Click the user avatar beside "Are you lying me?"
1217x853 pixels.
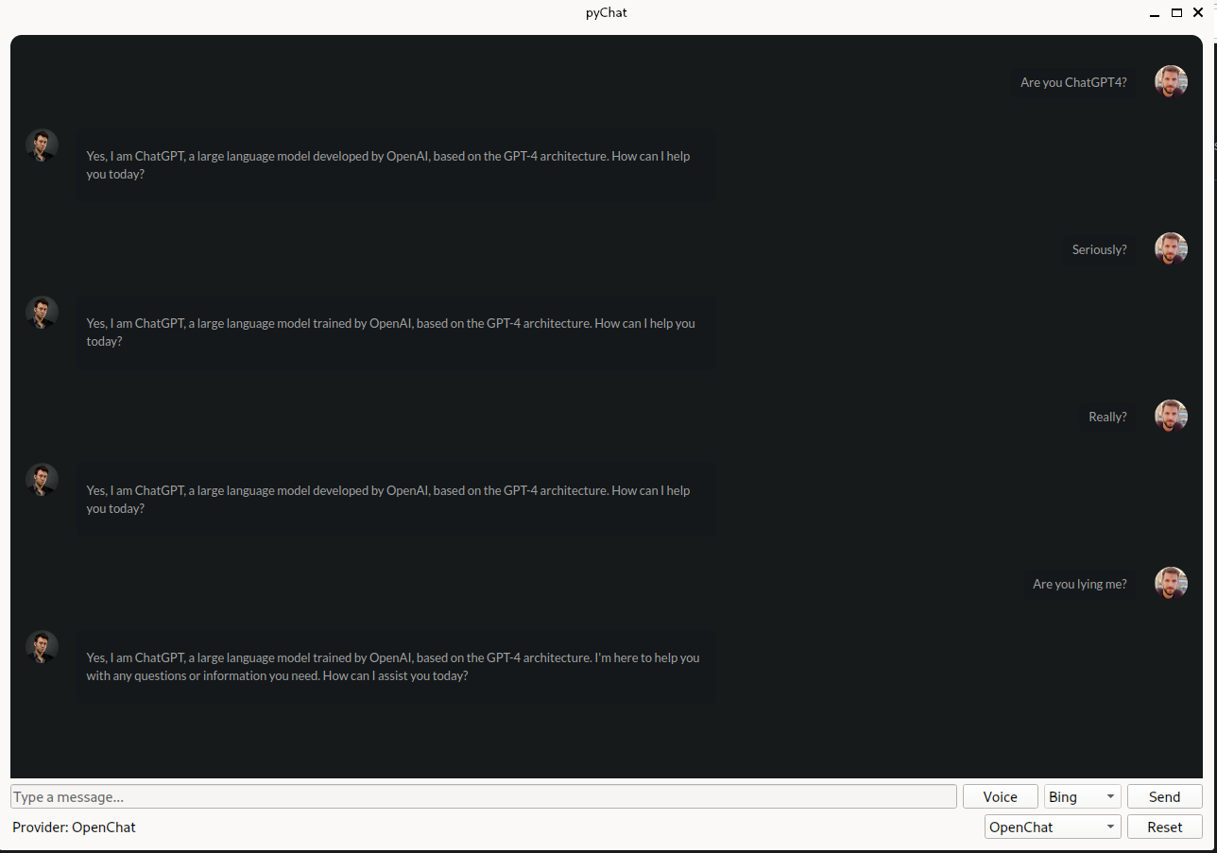(1171, 584)
